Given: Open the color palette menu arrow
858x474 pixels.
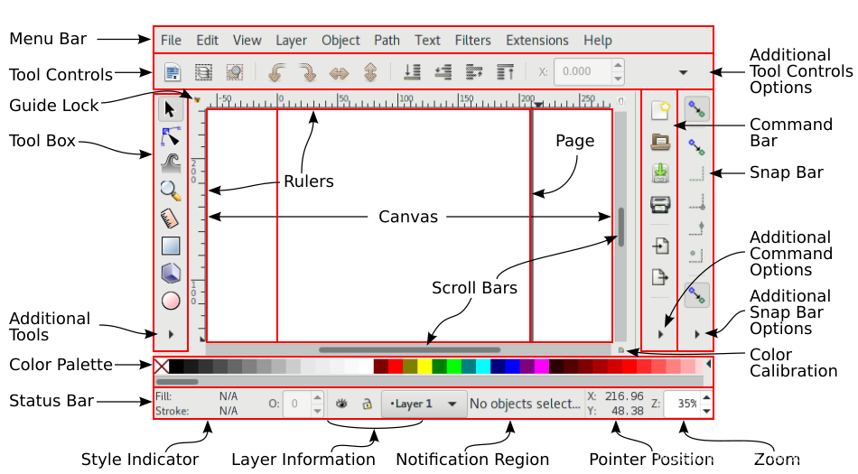Looking at the screenshot, I should click(709, 364).
